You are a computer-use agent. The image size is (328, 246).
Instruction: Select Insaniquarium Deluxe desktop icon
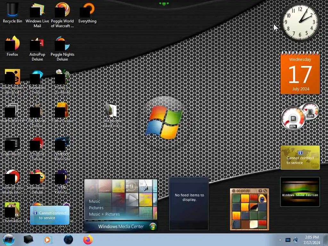(37, 182)
